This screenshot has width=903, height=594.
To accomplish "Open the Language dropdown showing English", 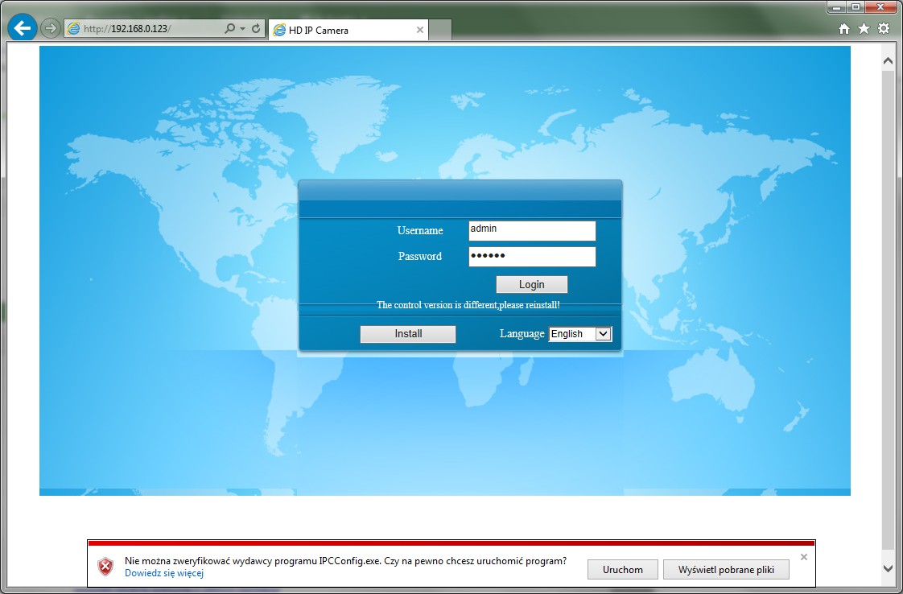I will coord(580,333).
